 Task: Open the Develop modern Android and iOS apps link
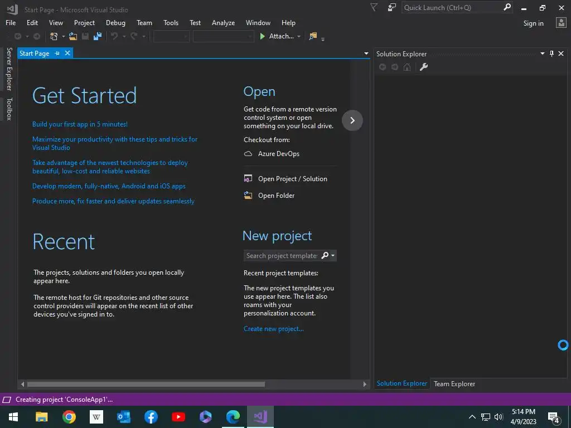click(x=109, y=186)
